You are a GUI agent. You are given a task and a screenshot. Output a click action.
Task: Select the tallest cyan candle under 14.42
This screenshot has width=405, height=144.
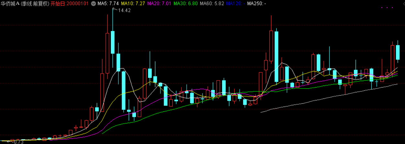[113, 42]
